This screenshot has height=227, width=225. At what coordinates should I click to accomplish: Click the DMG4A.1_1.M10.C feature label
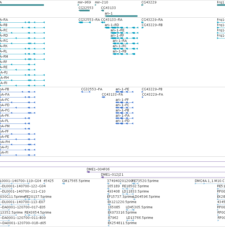(x=210, y=181)
